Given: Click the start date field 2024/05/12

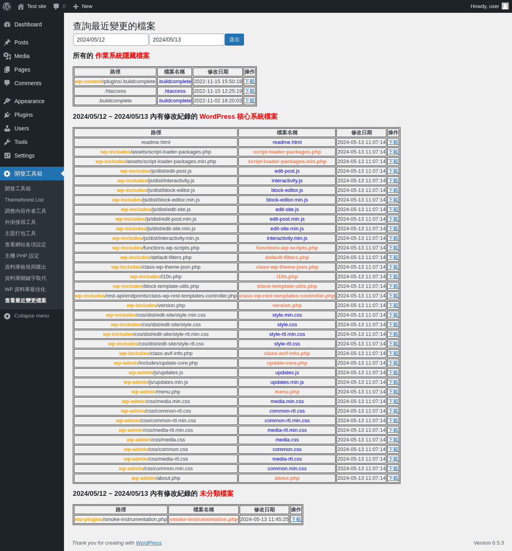Looking at the screenshot, I should click(111, 40).
